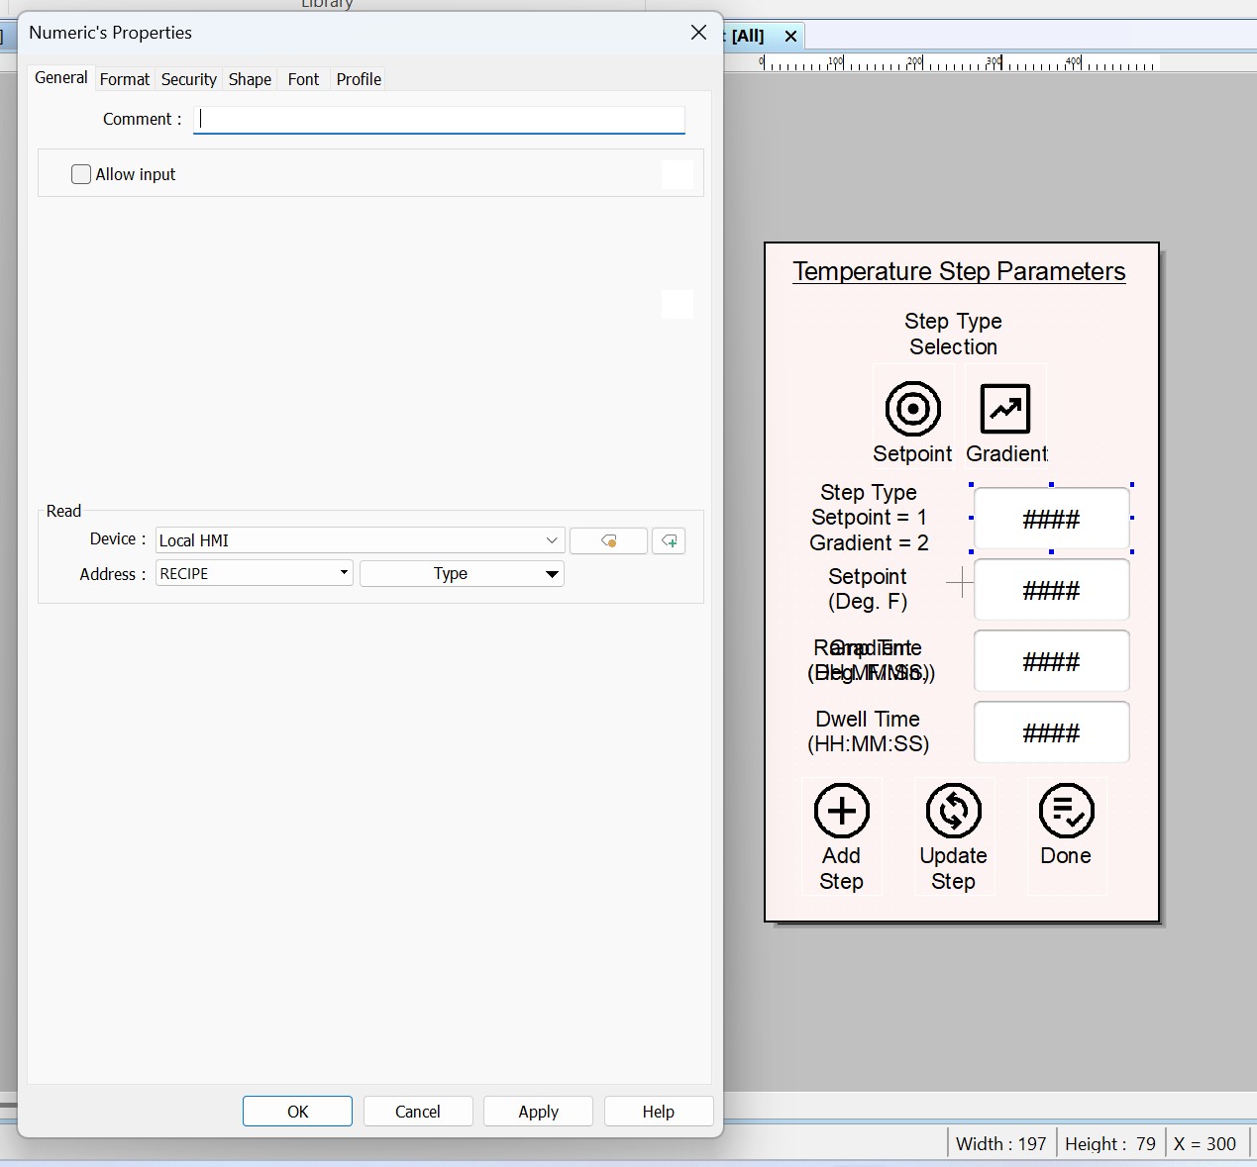Viewport: 1257px width, 1167px height.
Task: Open the RECIPE address dropdown
Action: pos(343,573)
